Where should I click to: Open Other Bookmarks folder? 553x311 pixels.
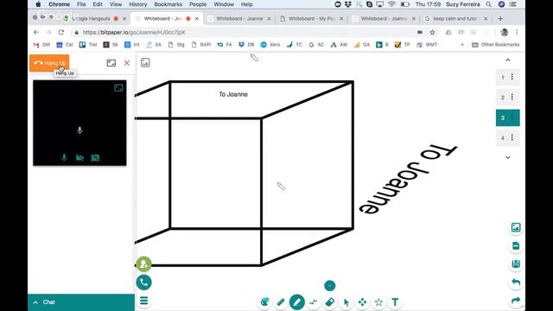495,45
